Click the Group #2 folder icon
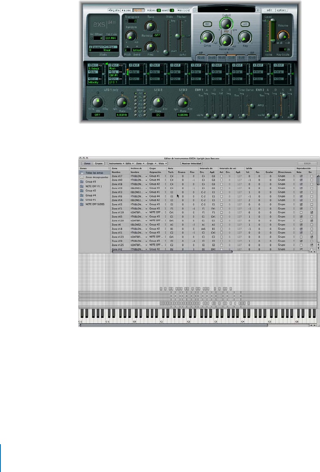 point(82,191)
